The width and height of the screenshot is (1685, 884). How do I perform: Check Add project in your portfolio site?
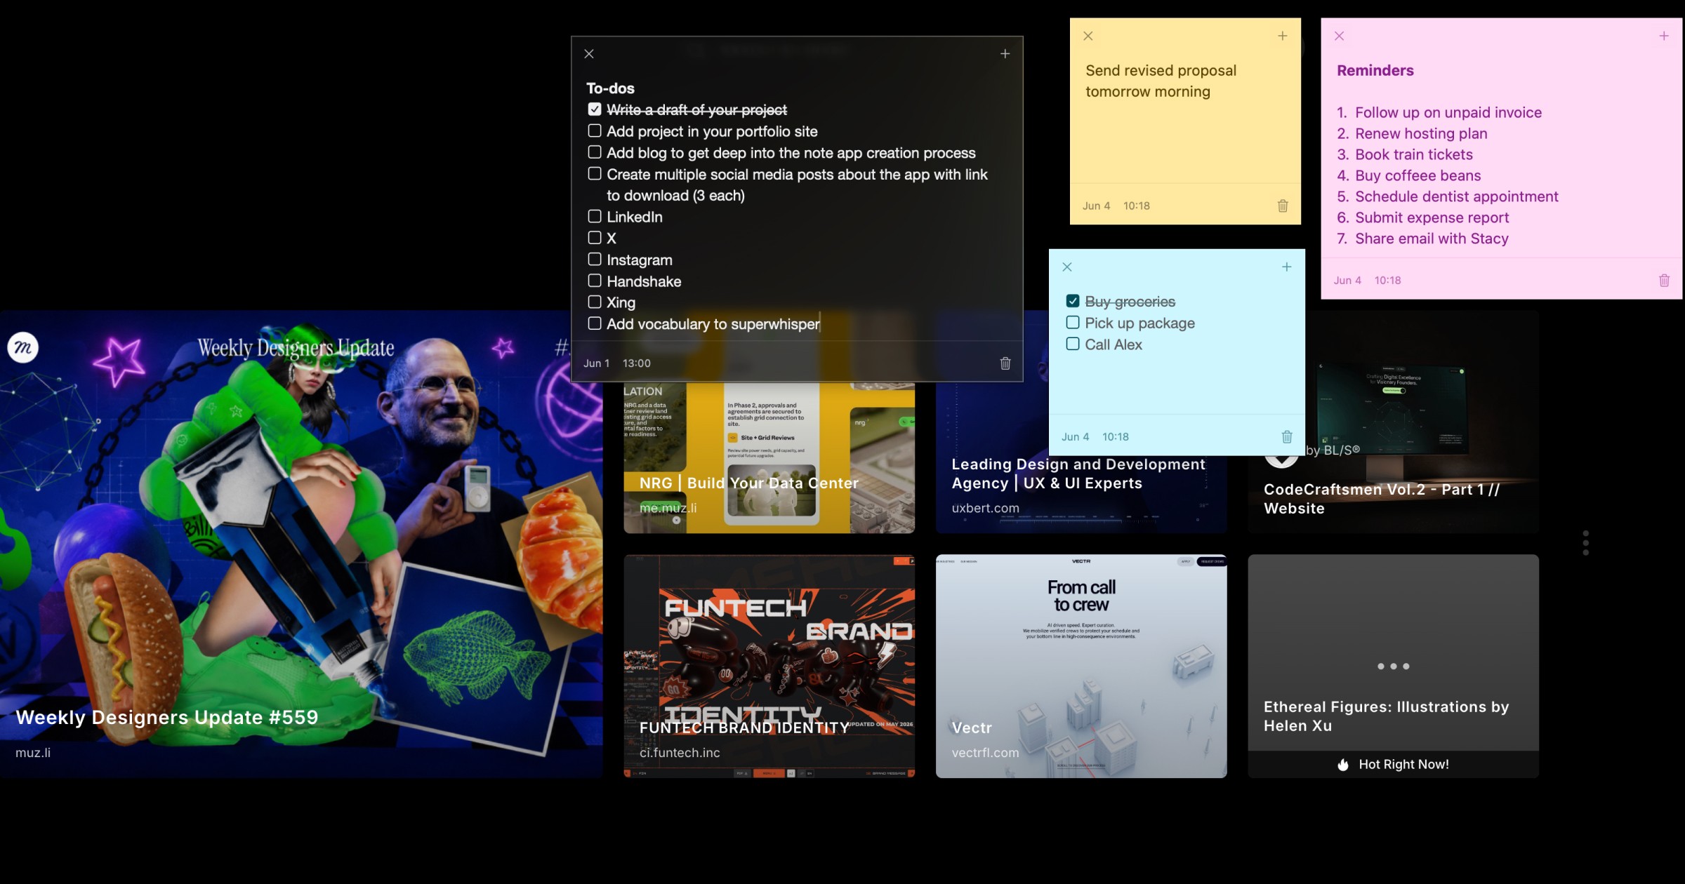click(x=595, y=130)
